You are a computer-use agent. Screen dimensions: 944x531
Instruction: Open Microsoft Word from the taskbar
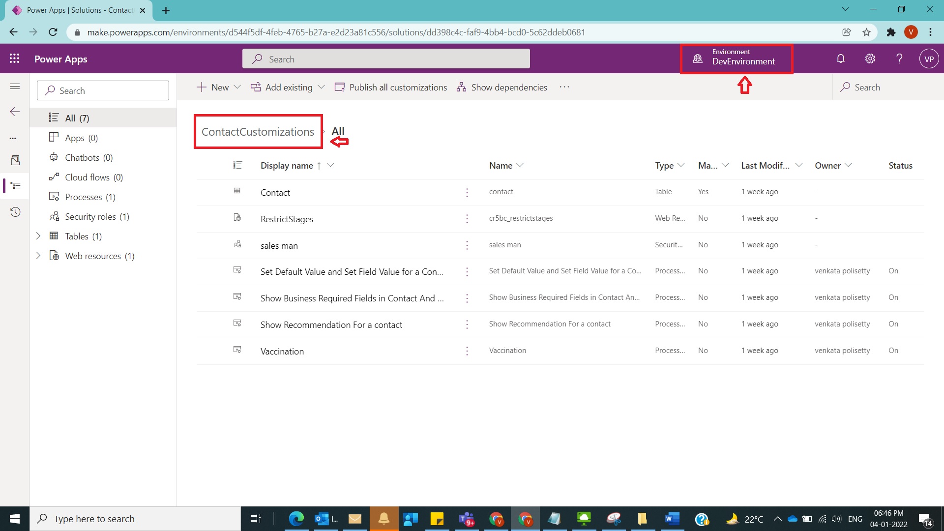click(x=671, y=519)
